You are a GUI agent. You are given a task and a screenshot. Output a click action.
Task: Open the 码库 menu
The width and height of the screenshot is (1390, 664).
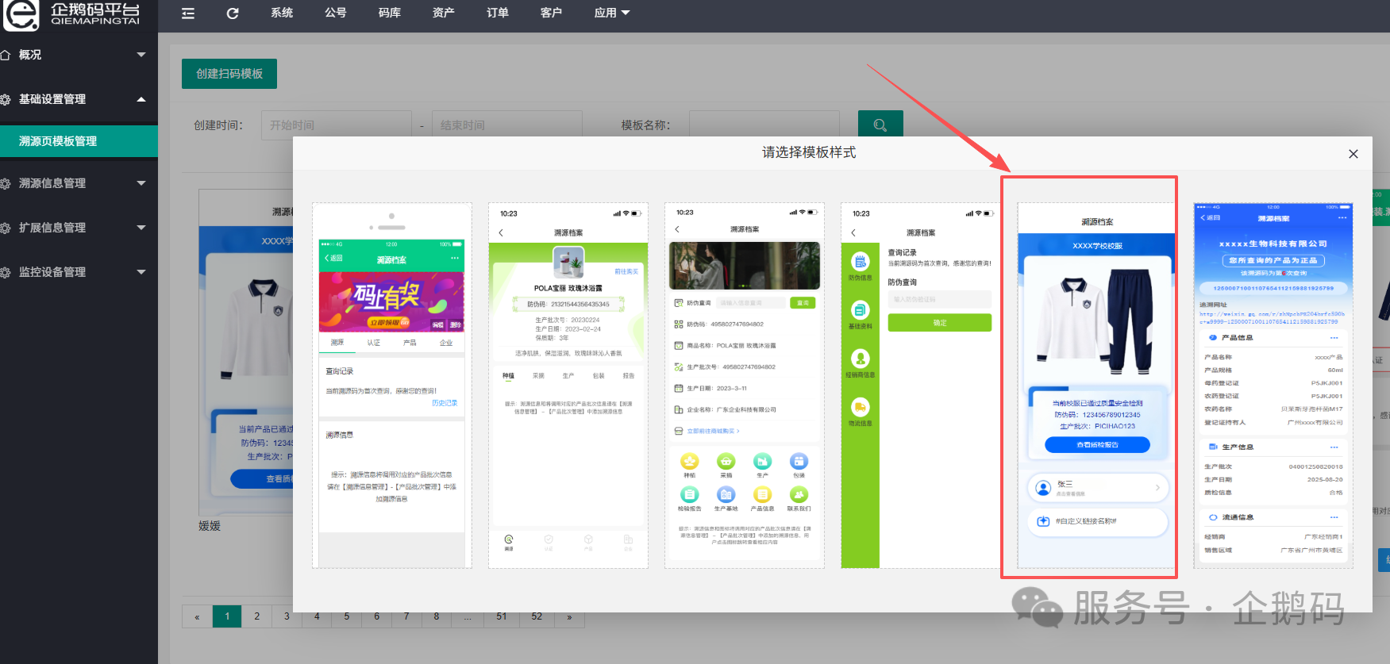pyautogui.click(x=390, y=13)
